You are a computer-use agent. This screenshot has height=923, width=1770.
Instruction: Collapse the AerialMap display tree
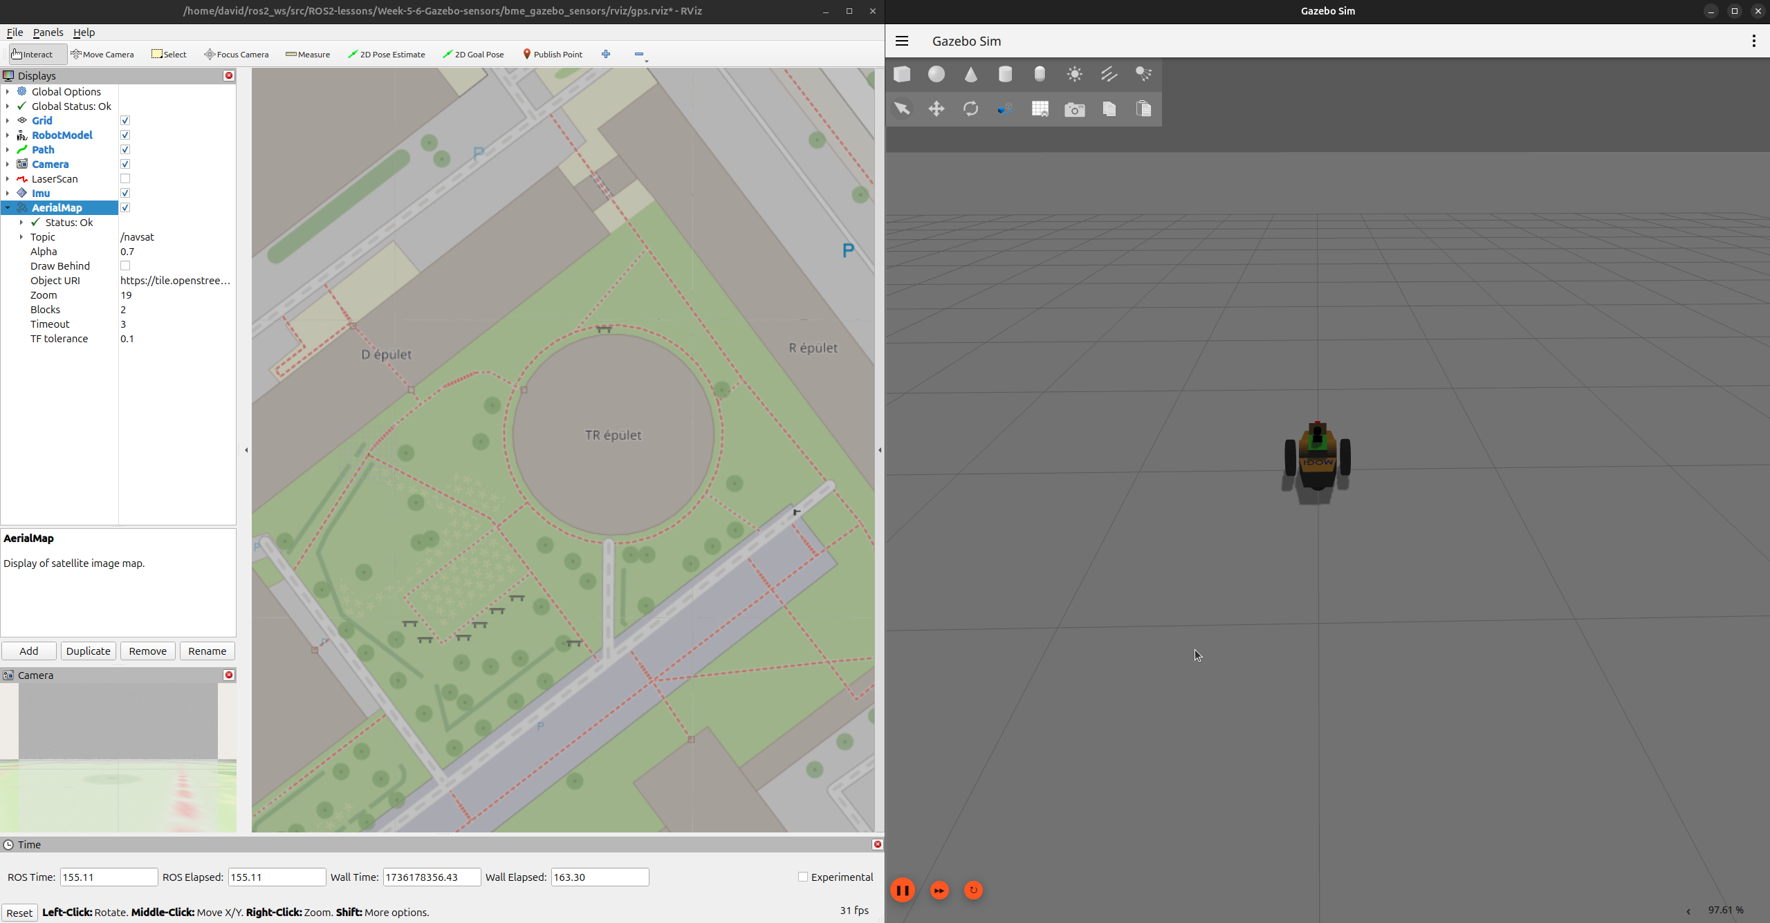coord(8,207)
